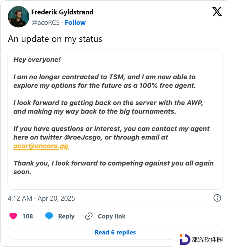Click the @acoRCS handle
Image resolution: width=230 pixels, height=247 pixels.
coord(45,22)
